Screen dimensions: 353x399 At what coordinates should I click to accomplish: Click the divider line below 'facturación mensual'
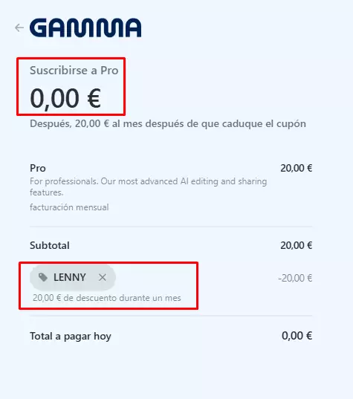[x=171, y=226]
